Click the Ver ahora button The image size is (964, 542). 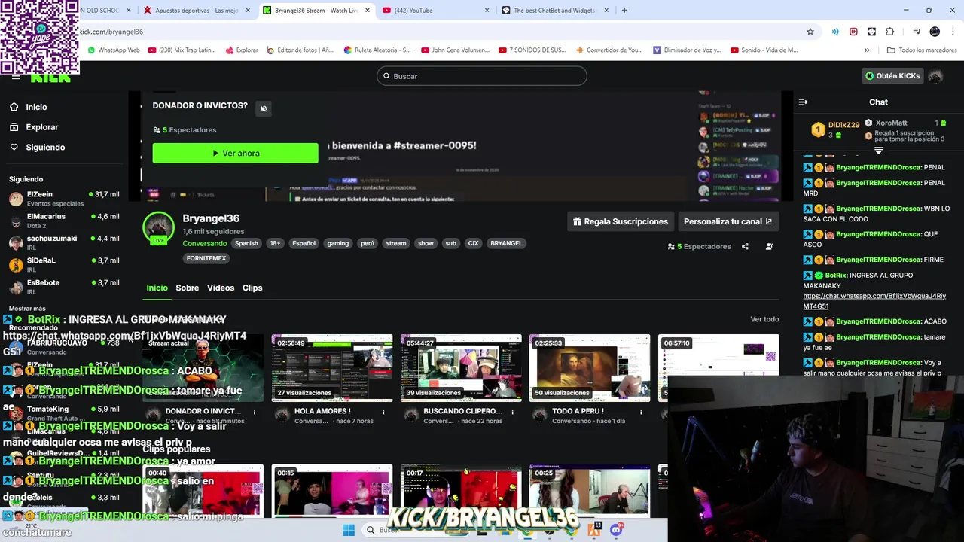[x=235, y=153]
